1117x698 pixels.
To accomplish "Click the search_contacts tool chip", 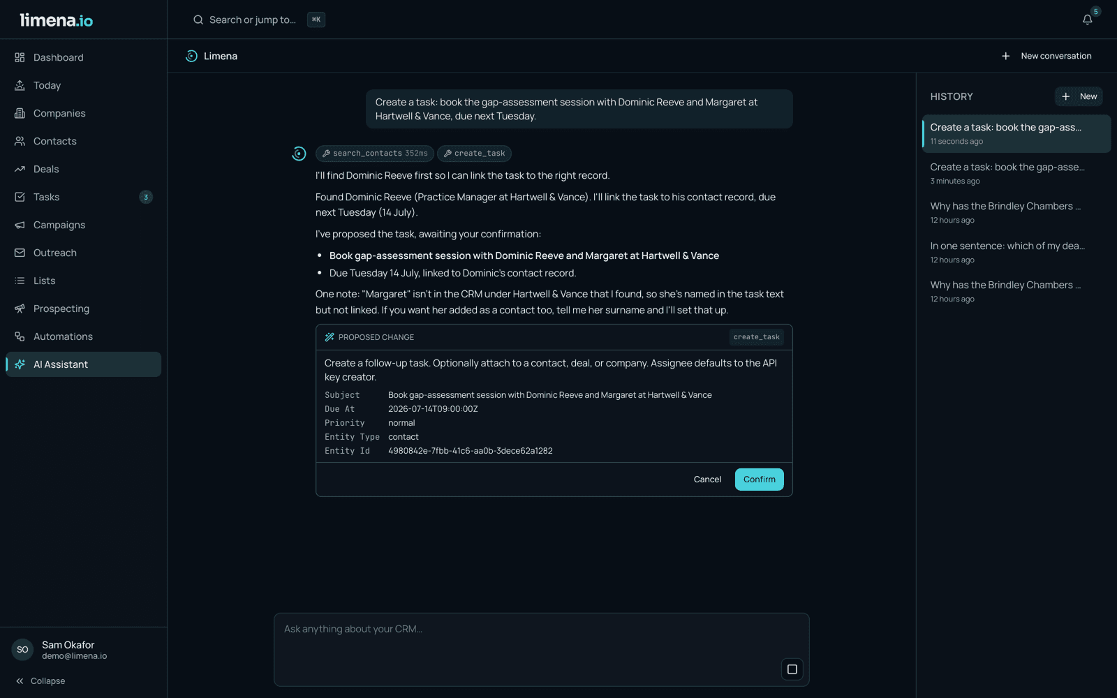I will pyautogui.click(x=375, y=154).
